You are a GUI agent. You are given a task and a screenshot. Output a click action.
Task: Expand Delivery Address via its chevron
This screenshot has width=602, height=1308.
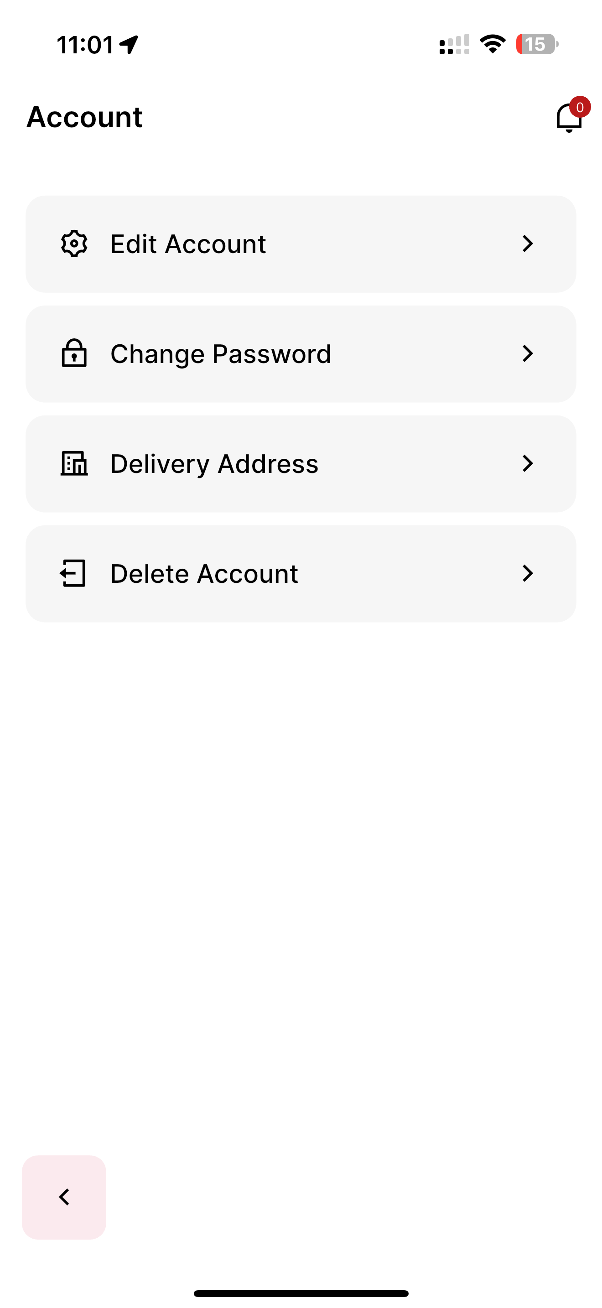(528, 463)
